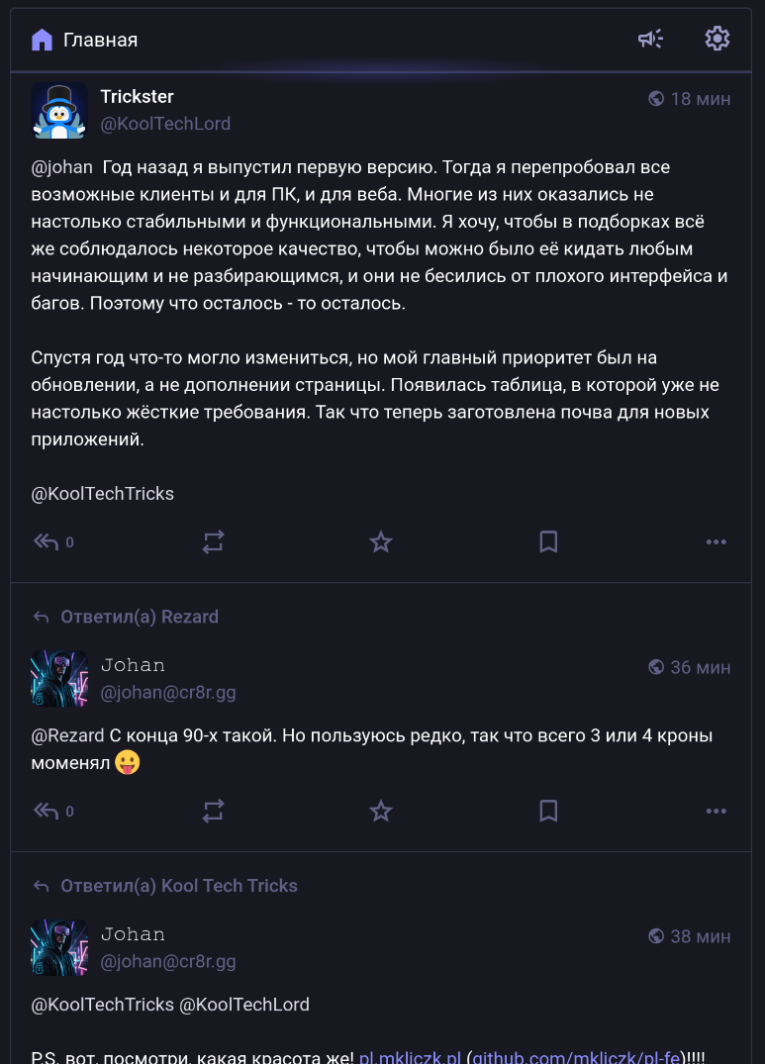Open the 'Ответил(а) Kool Tech Tricks' reply context
The image size is (765, 1064).
(x=178, y=886)
